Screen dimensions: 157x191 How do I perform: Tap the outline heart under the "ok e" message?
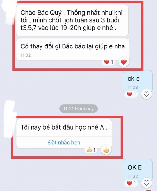pos(146,94)
